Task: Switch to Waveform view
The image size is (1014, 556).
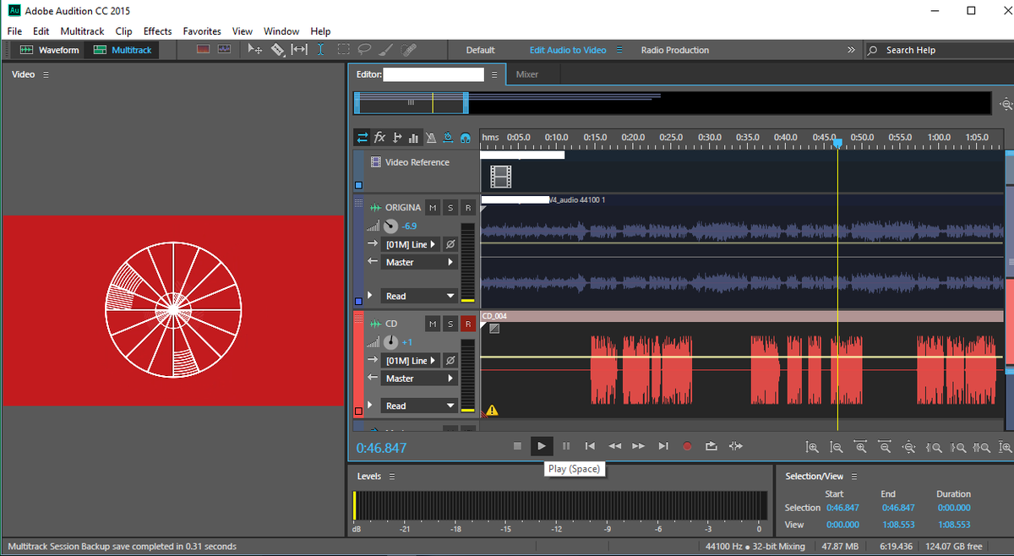Action: point(50,50)
